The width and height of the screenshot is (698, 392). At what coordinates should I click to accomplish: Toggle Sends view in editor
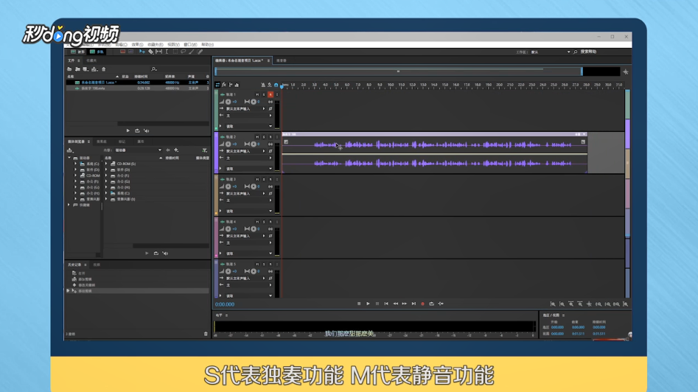(x=230, y=85)
